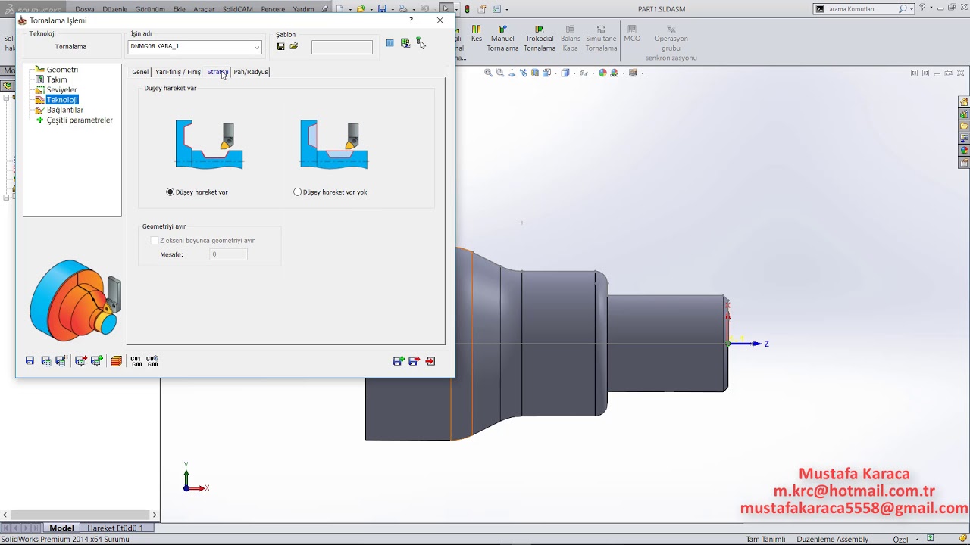Select the Takım tree item
The width and height of the screenshot is (970, 545).
pos(57,79)
